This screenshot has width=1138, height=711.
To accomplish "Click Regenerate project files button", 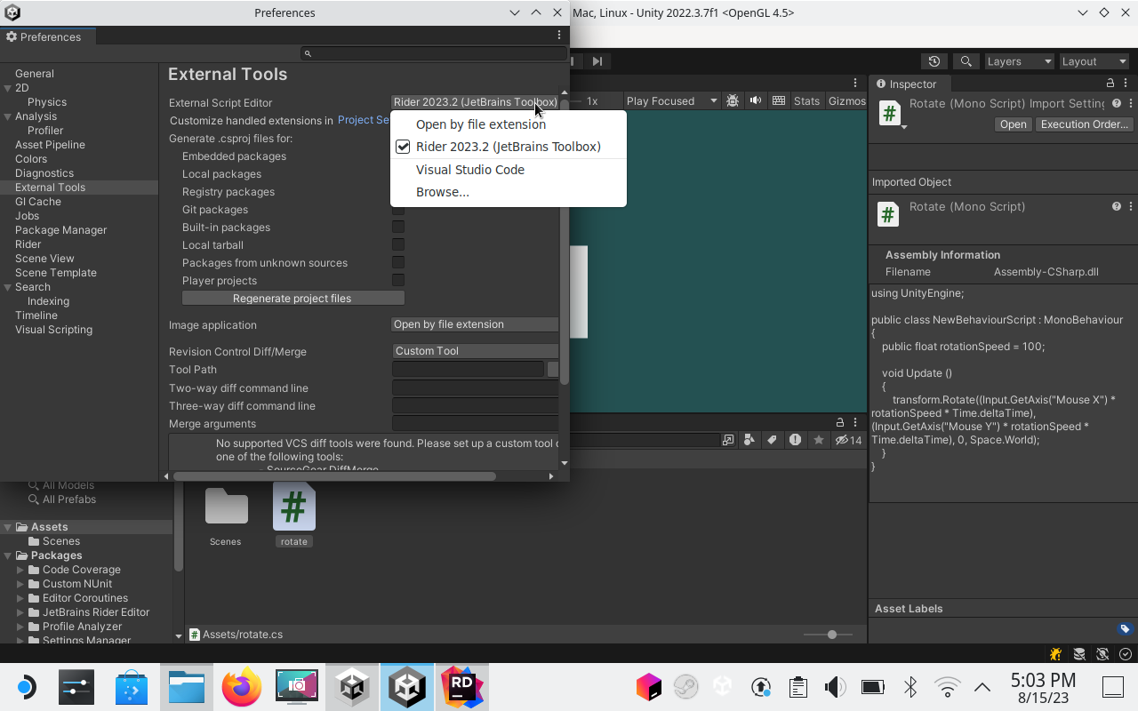I will (293, 299).
